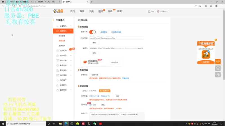Click the 主播扶持 thumbs-up icon
The width and height of the screenshot is (225, 126).
tap(58, 85)
